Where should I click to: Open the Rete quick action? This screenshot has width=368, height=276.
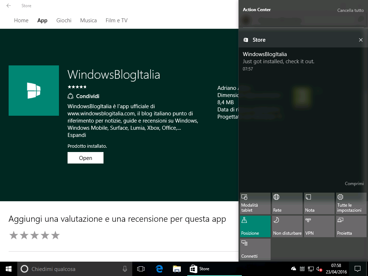click(x=287, y=203)
